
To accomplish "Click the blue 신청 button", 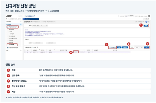I will [x=119, y=47].
